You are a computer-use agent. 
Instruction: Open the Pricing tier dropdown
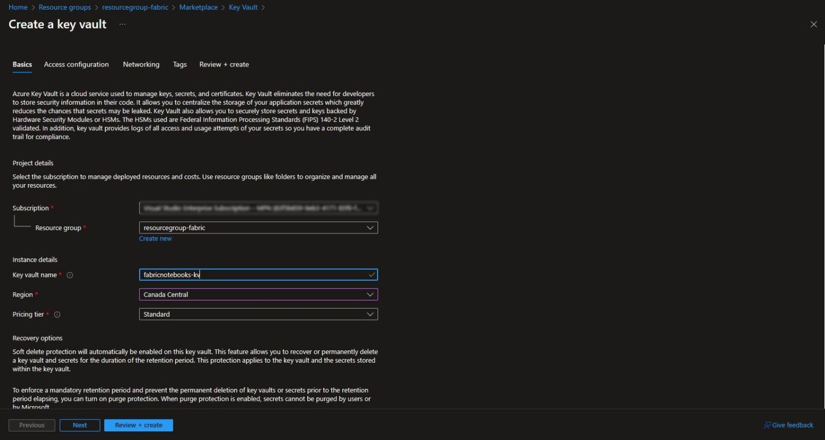point(258,314)
